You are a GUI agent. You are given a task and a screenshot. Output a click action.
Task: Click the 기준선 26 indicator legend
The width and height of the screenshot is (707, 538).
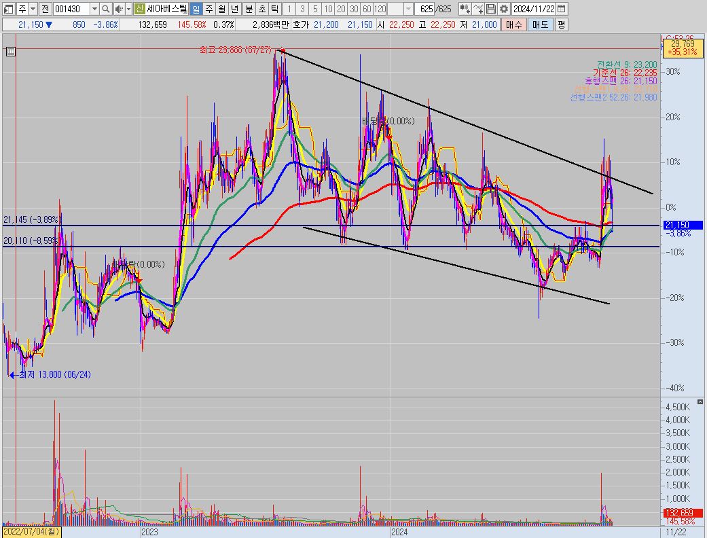[625, 73]
